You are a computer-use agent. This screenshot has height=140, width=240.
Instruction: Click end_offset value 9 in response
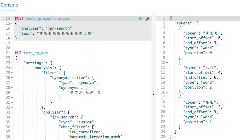(x=215, y=112)
